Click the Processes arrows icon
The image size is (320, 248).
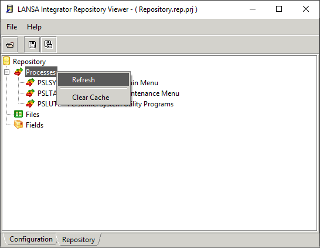pyautogui.click(x=18, y=72)
